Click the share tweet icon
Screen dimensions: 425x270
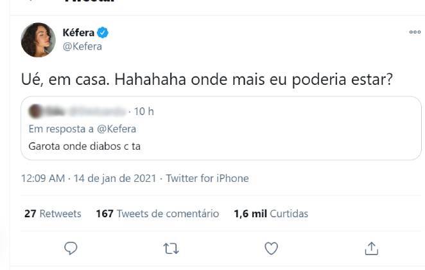pyautogui.click(x=371, y=248)
